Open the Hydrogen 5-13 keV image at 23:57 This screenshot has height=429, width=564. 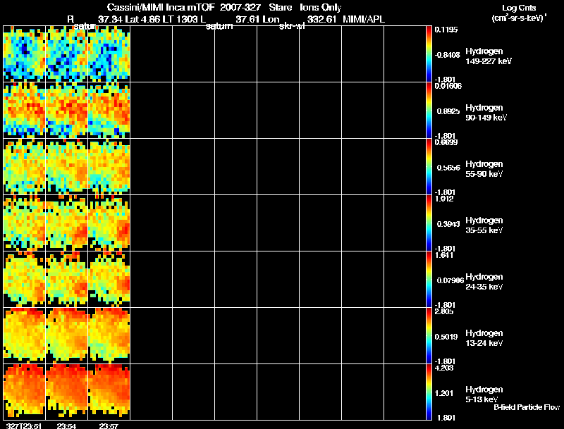pyautogui.click(x=109, y=392)
